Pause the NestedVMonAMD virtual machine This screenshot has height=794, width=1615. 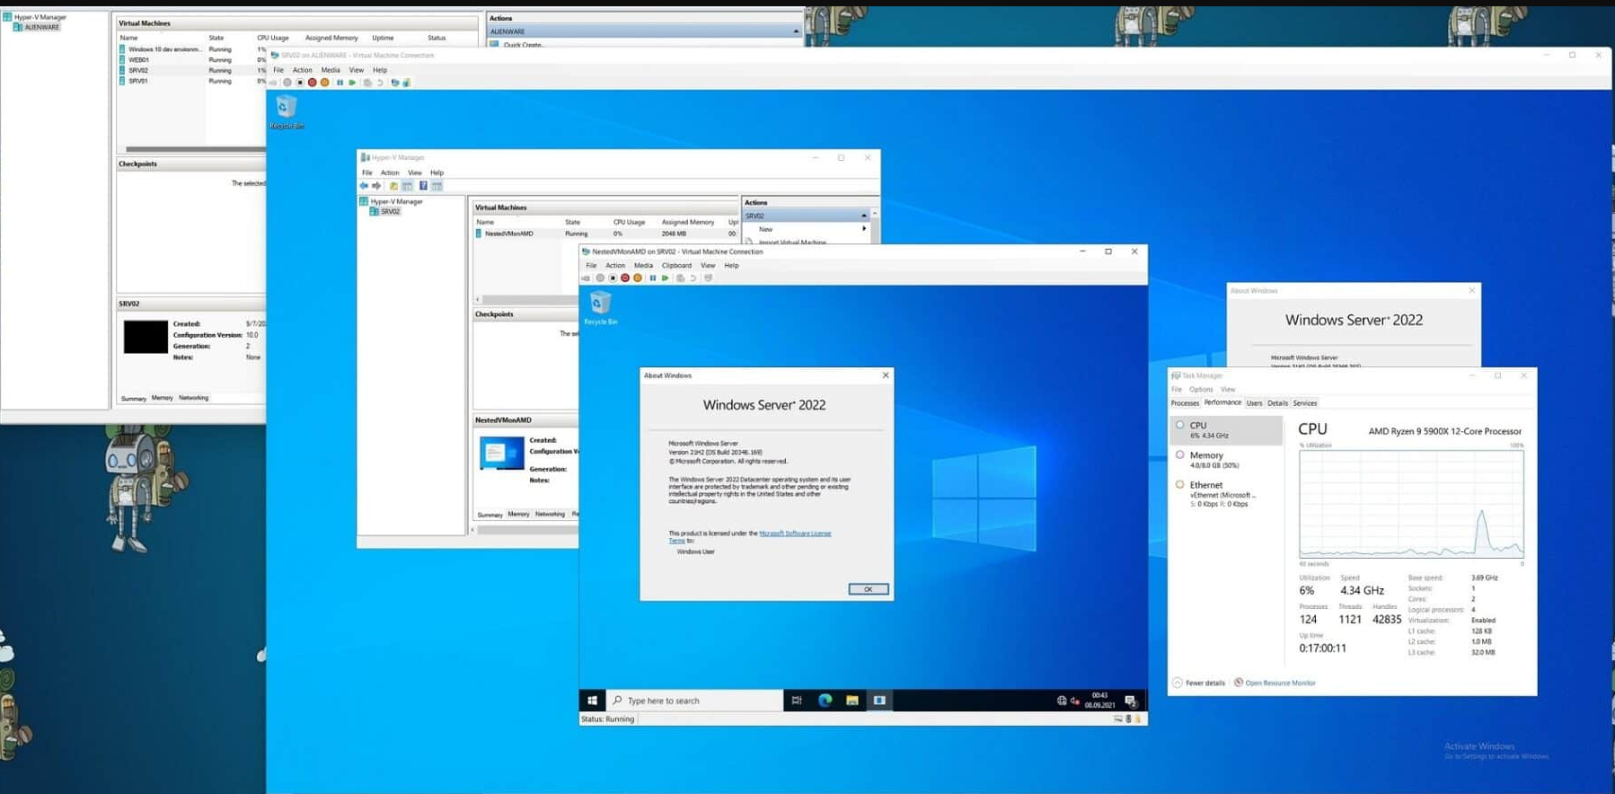pos(652,278)
